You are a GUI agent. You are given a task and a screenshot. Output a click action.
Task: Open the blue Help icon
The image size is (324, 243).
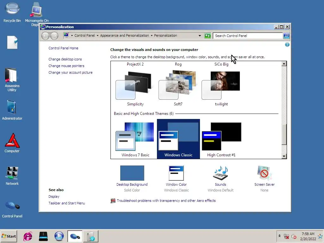[x=287, y=44]
